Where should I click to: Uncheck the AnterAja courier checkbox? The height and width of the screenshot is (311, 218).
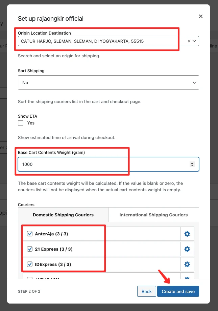click(30, 234)
